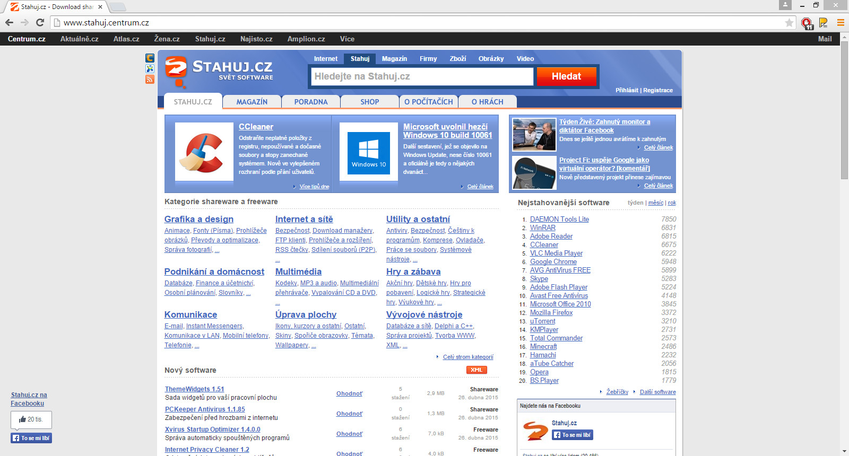Open DAEMON Tools Lite in top downloads
This screenshot has width=849, height=456.
559,219
